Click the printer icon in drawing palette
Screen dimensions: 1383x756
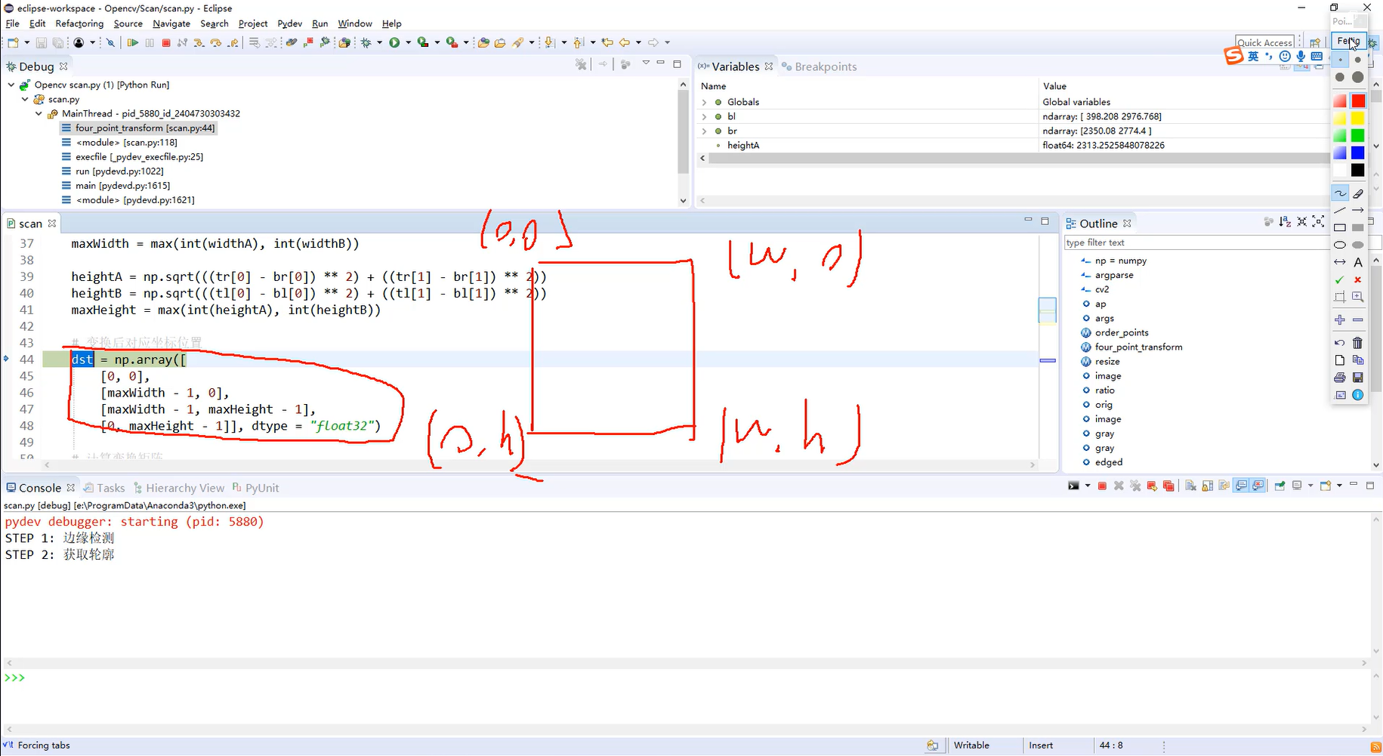pos(1340,378)
